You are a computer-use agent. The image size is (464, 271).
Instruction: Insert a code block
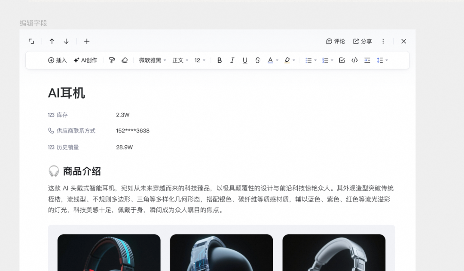tap(354, 60)
